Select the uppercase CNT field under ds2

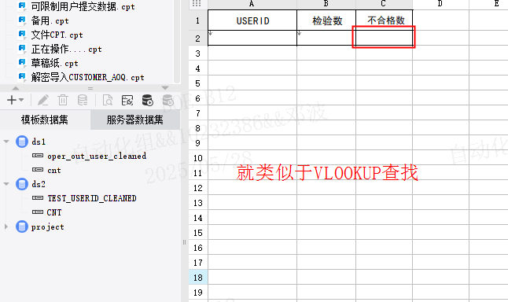click(x=54, y=212)
